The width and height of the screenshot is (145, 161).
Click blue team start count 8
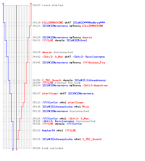[3, 4]
